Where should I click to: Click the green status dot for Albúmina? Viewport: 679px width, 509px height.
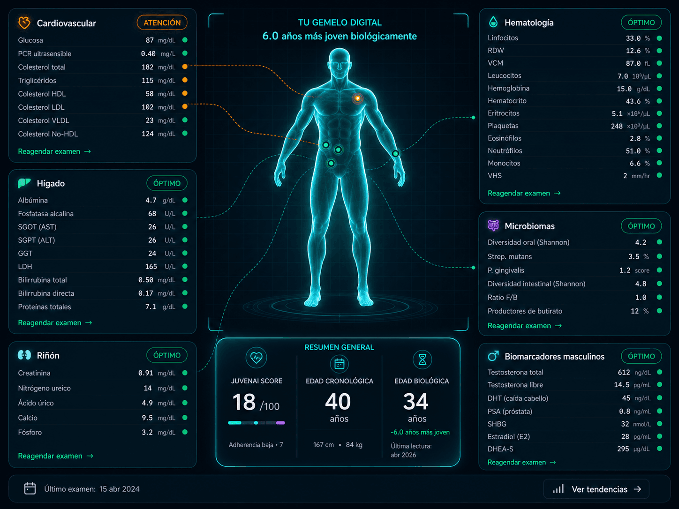185,200
